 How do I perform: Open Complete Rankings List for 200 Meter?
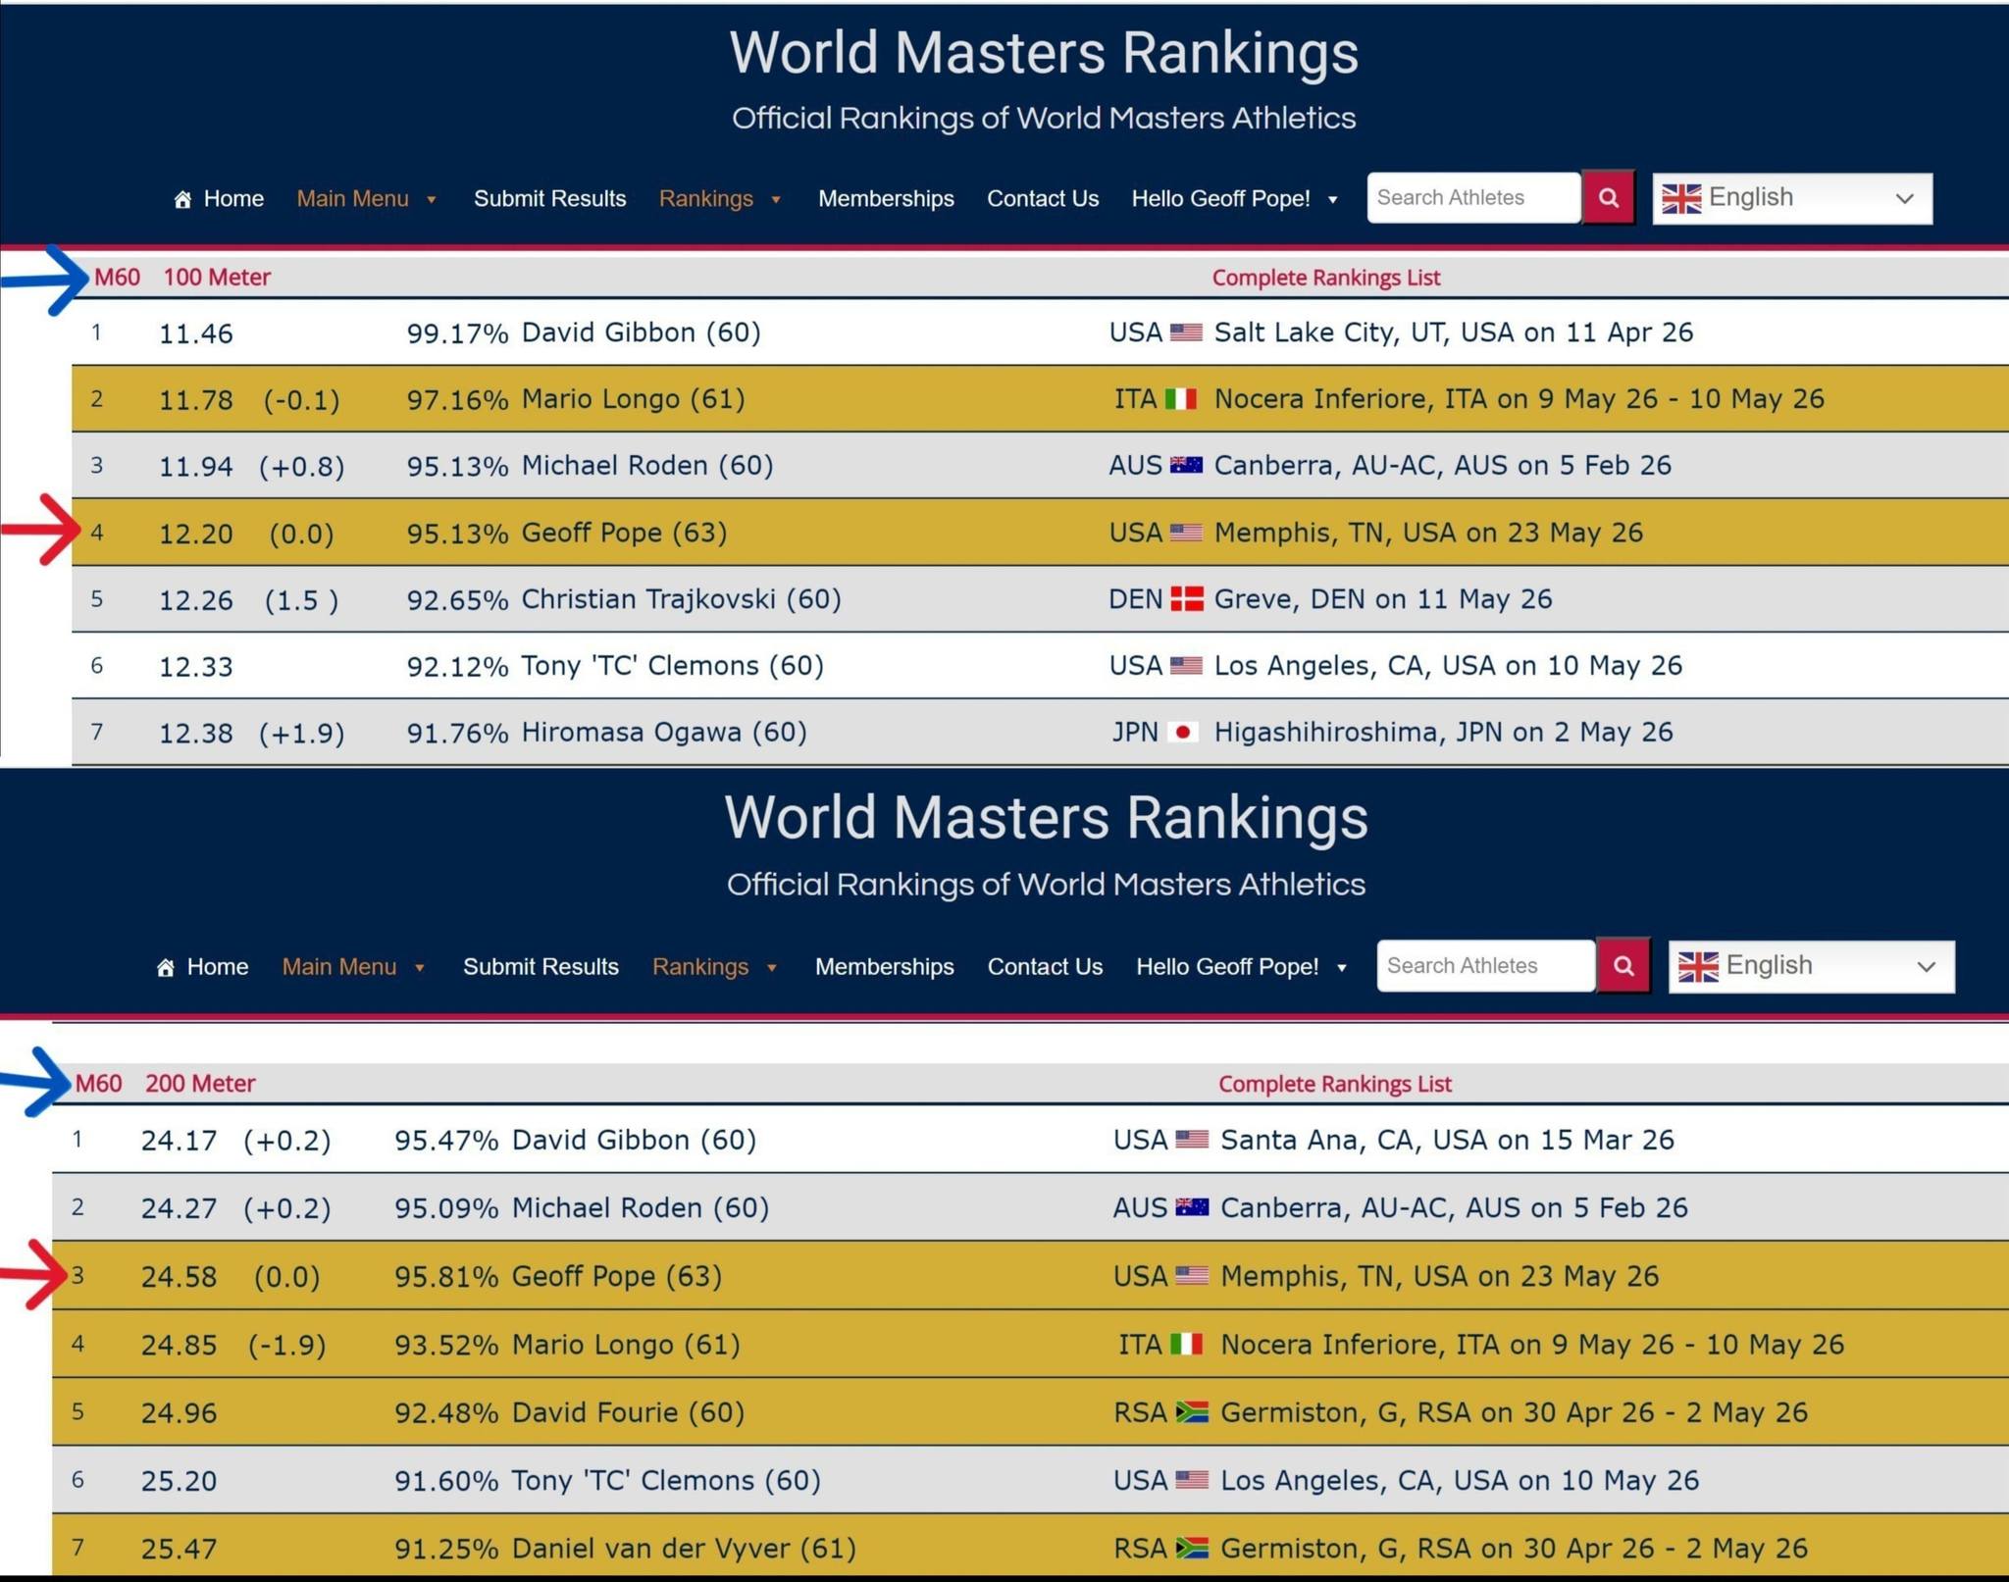[1334, 1085]
